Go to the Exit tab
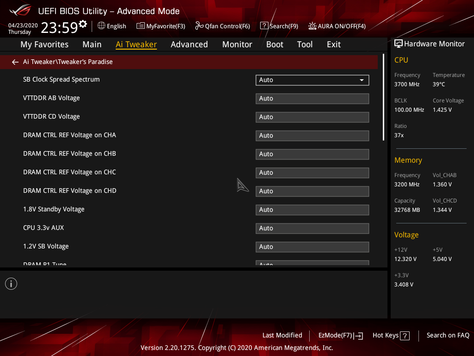 (x=334, y=44)
